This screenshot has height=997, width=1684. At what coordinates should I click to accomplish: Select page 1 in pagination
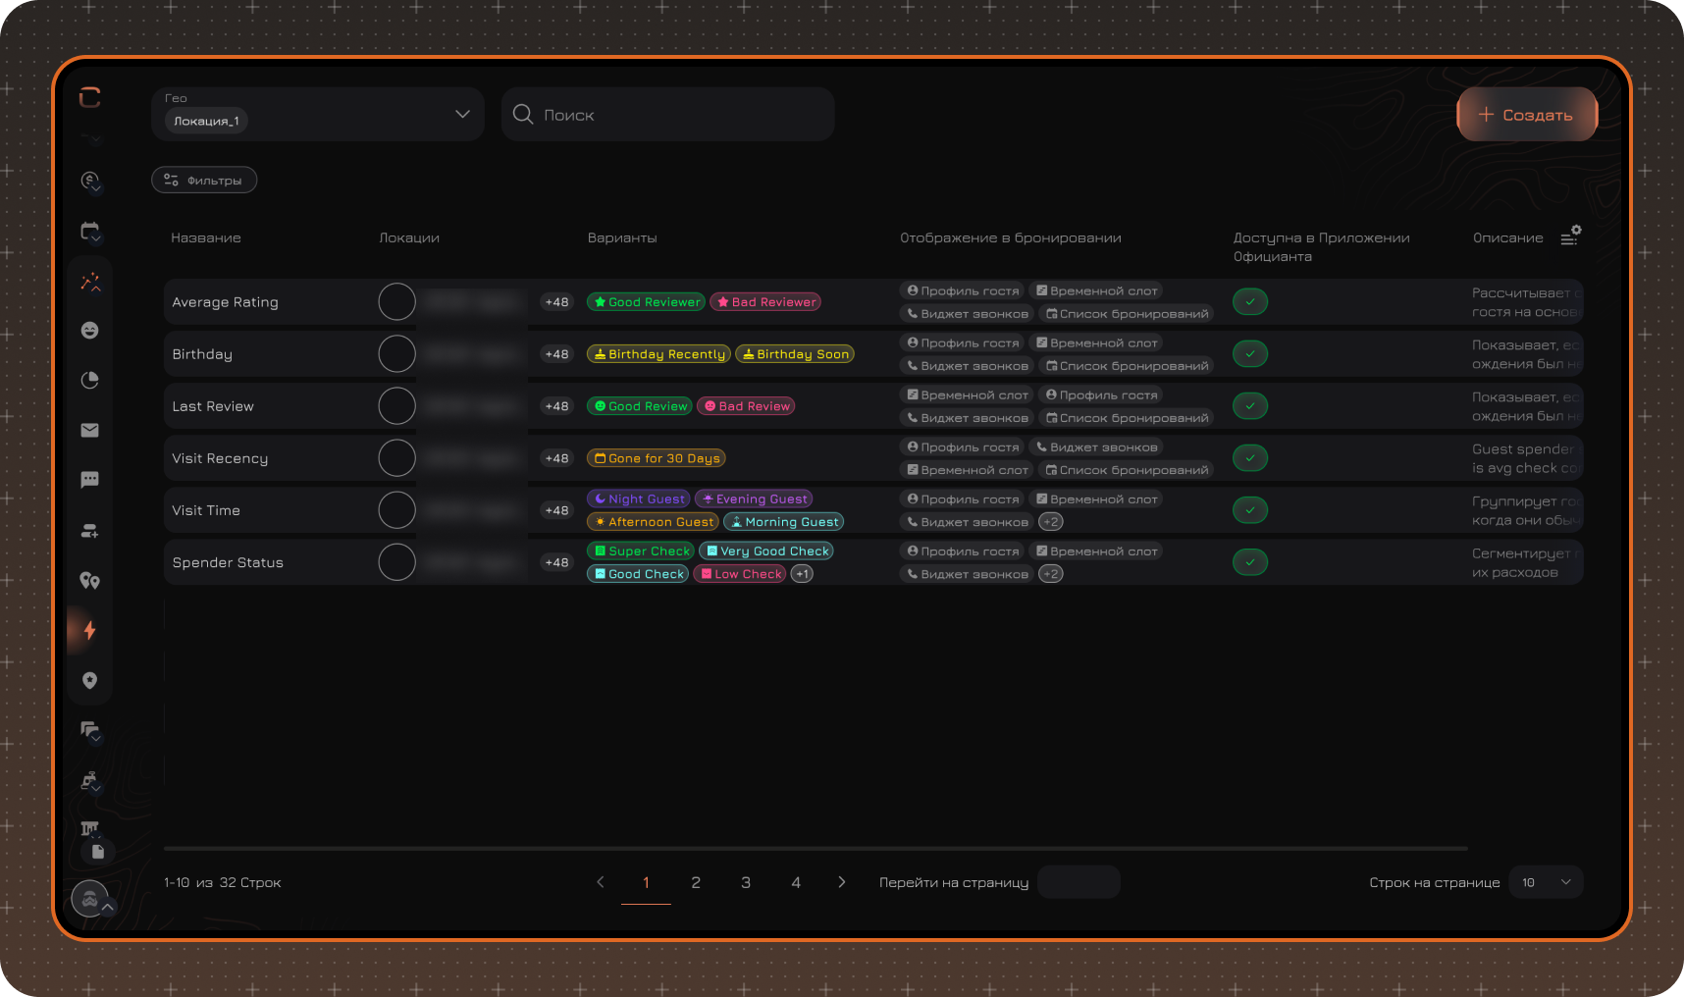(646, 882)
